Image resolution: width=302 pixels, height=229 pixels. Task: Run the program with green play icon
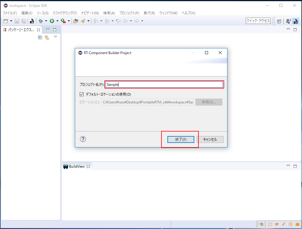click(x=52, y=21)
